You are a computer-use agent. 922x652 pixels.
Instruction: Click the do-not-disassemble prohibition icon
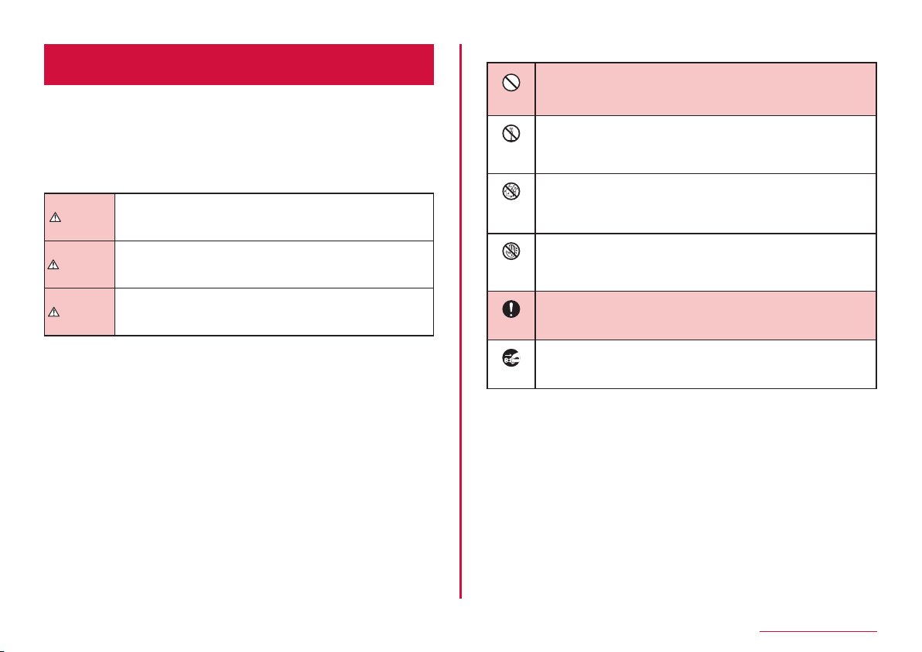[x=510, y=132]
